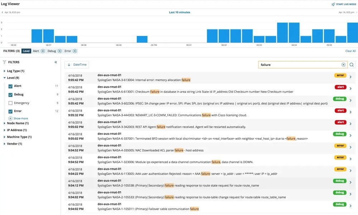
Task: Collapse the Filters sidebar with the double-chevron icon
Action: tap(55, 62)
